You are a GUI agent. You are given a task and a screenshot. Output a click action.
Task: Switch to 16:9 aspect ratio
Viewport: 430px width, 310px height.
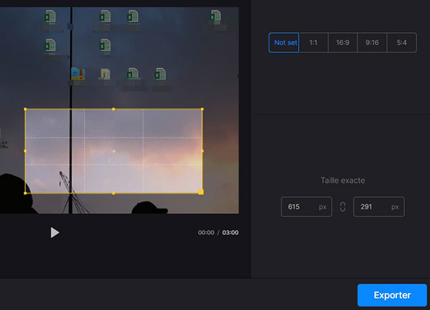coord(343,43)
